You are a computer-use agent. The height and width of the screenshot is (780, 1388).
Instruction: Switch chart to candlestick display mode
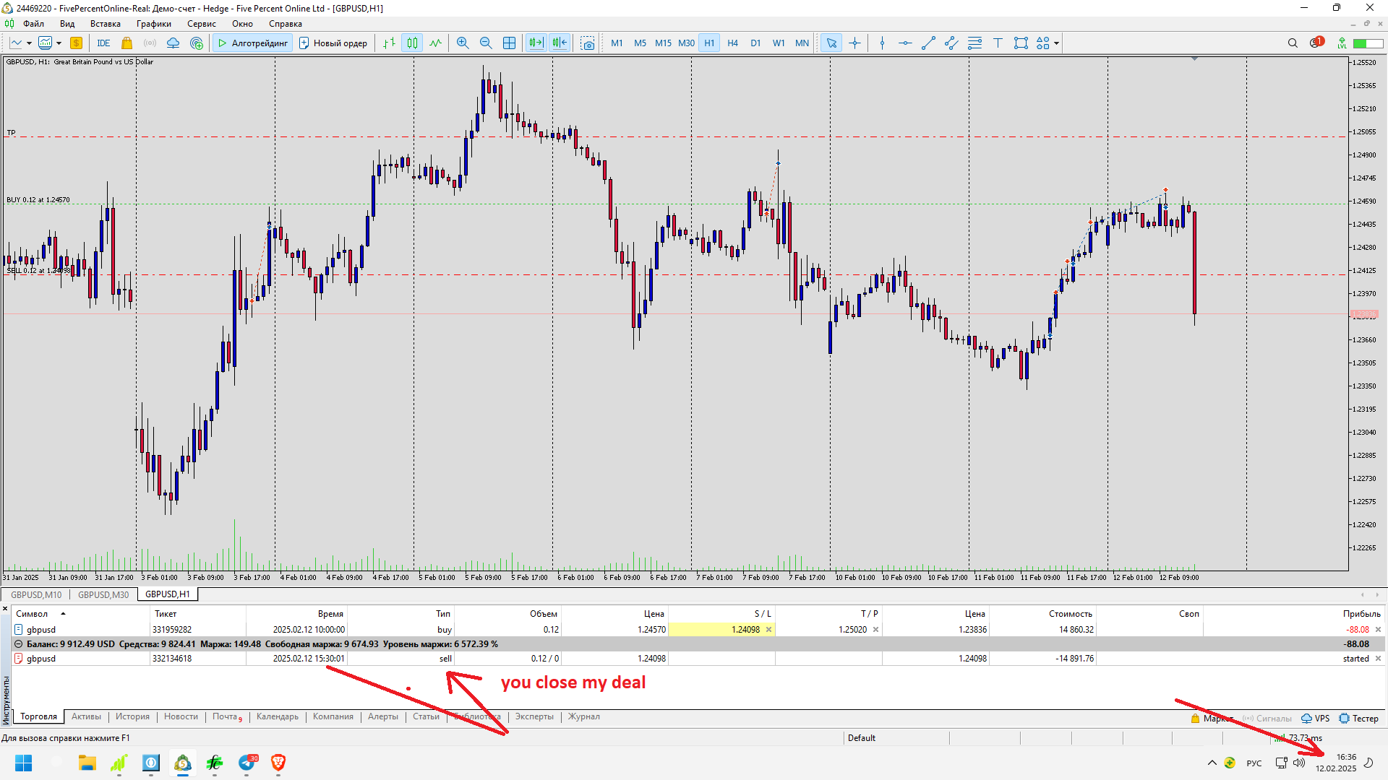(x=412, y=43)
